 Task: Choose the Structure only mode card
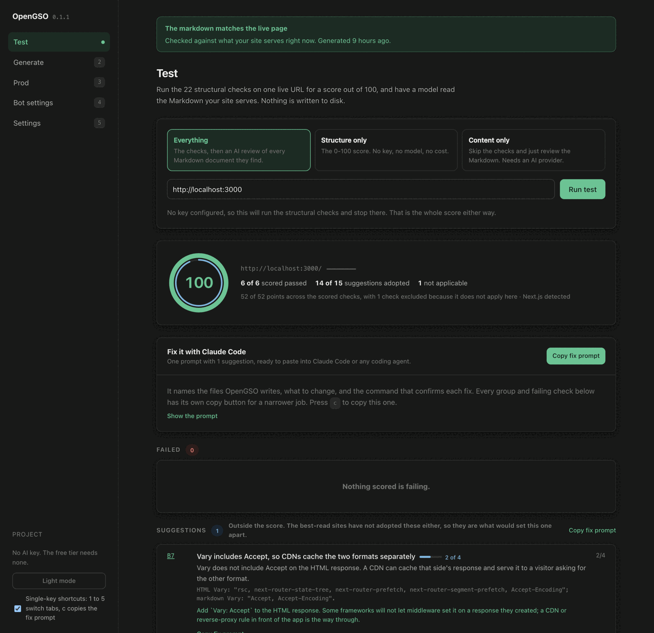coord(386,150)
